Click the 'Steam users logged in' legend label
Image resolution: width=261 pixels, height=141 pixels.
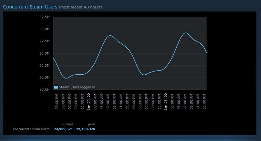[77, 87]
